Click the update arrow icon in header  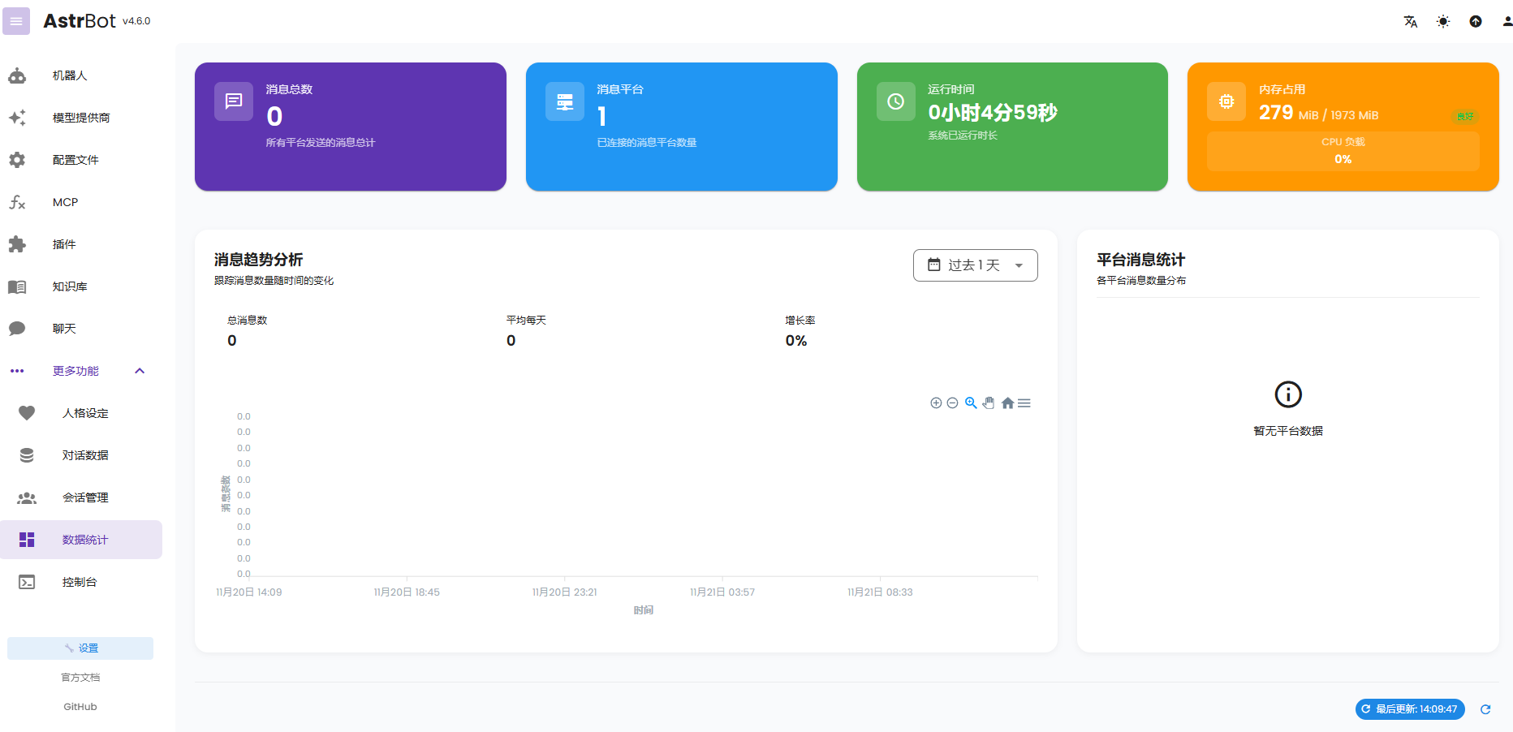[x=1476, y=22]
